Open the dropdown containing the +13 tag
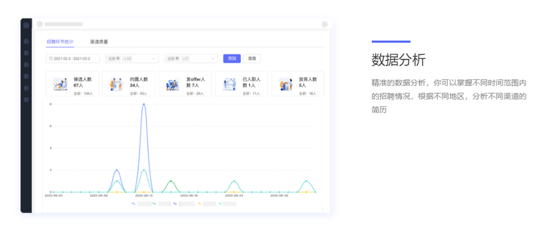 point(132,58)
